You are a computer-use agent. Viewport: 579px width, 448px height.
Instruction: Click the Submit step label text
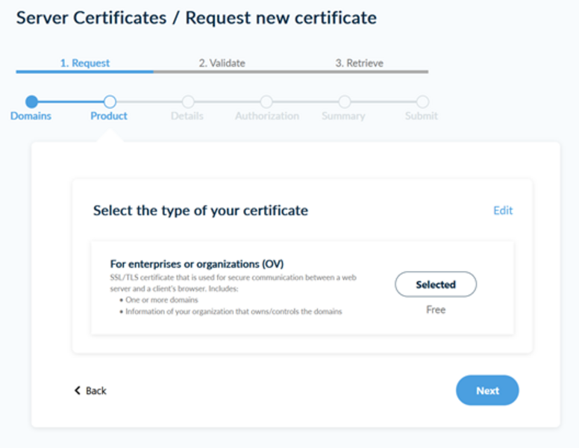coord(422,116)
